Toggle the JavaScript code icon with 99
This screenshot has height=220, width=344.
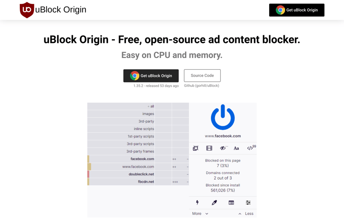coord(251,148)
